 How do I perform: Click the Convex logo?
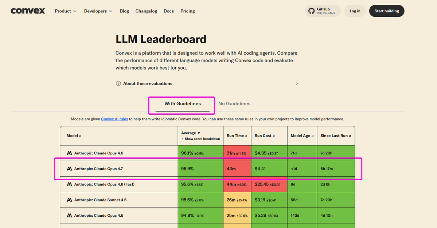click(28, 11)
